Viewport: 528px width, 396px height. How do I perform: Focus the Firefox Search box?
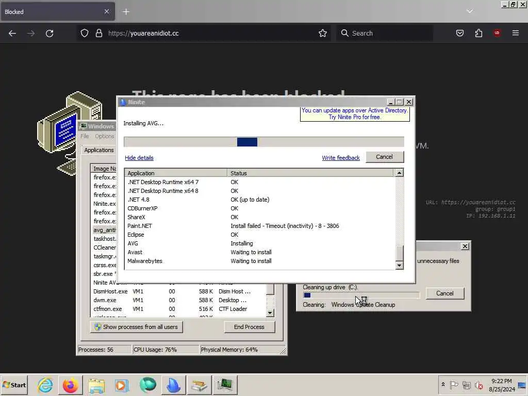[385, 34]
